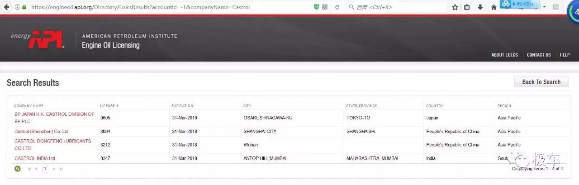579x185 pixels.
Task: Click the browser reload button
Action: pos(337,7)
